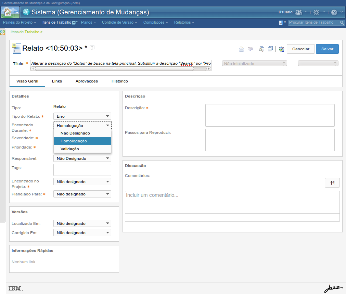Open the Painéis do Projeto menu
The width and height of the screenshot is (346, 294).
coord(20,23)
